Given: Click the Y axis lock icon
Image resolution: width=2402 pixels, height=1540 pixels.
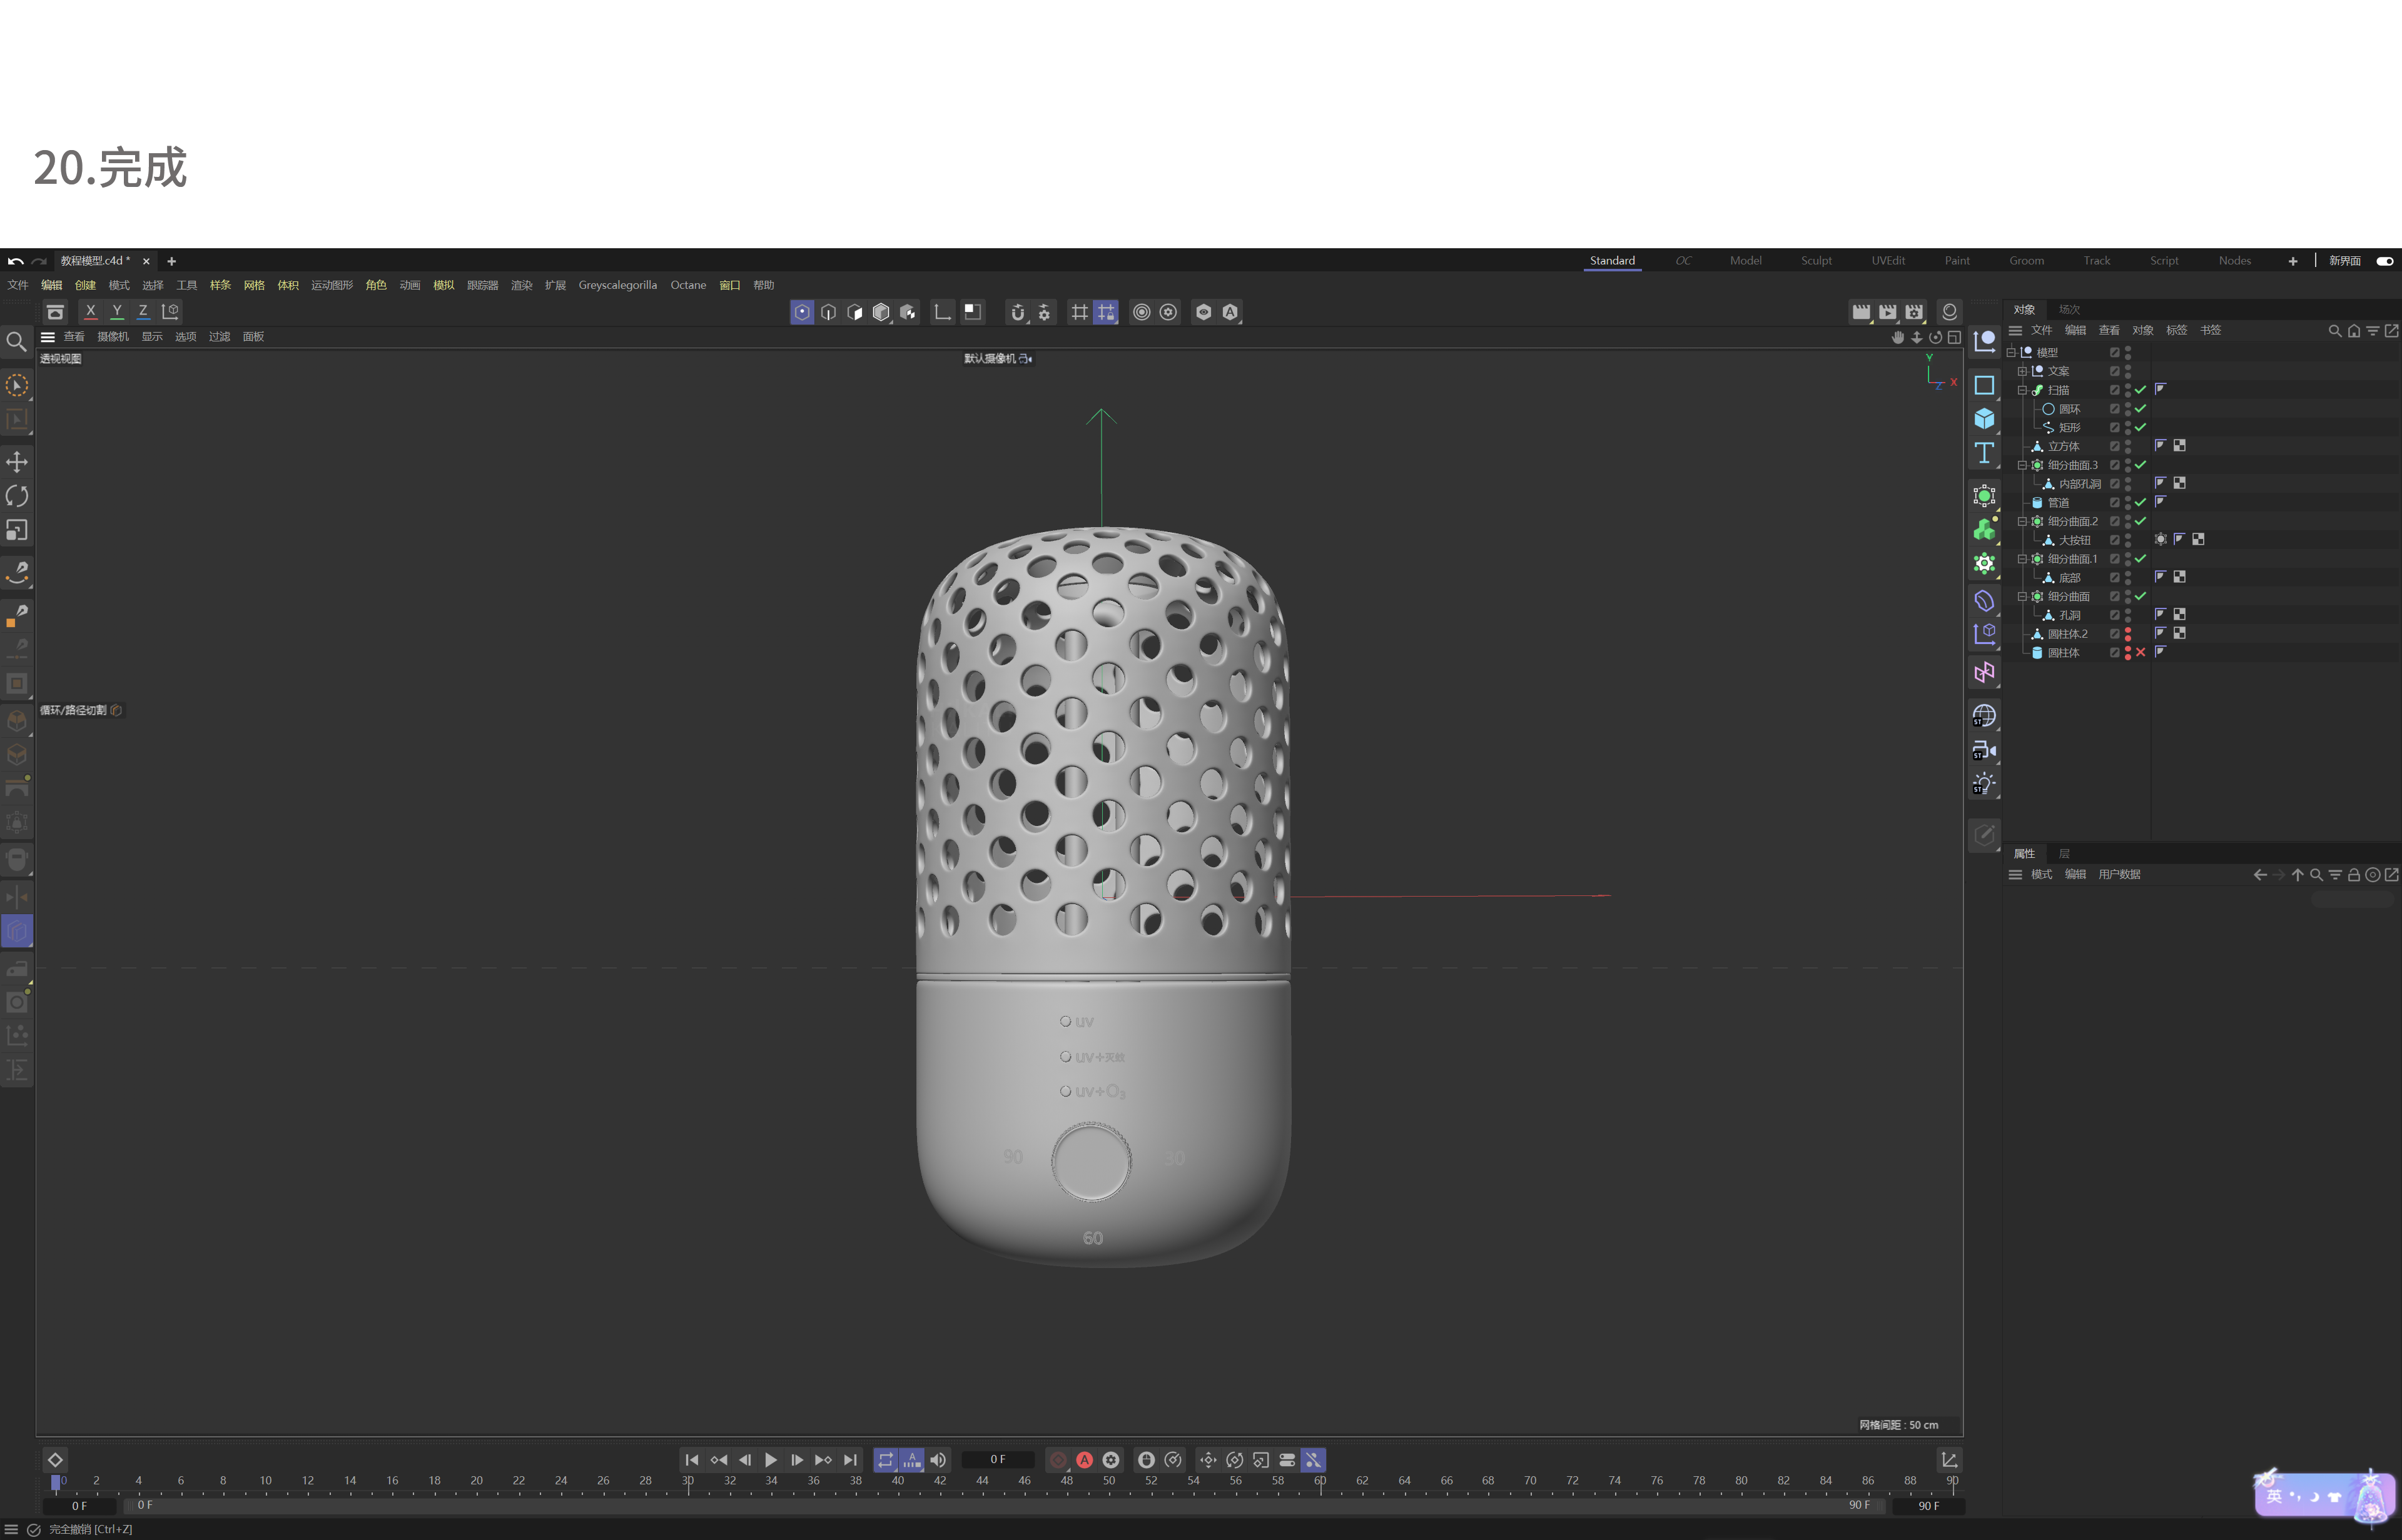Looking at the screenshot, I should point(117,312).
